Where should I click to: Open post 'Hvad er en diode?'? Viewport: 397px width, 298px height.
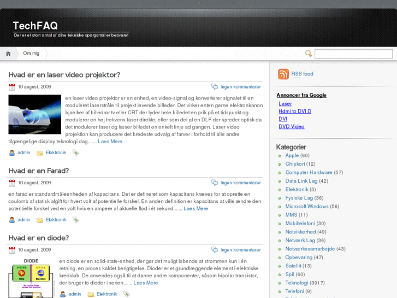coord(38,238)
